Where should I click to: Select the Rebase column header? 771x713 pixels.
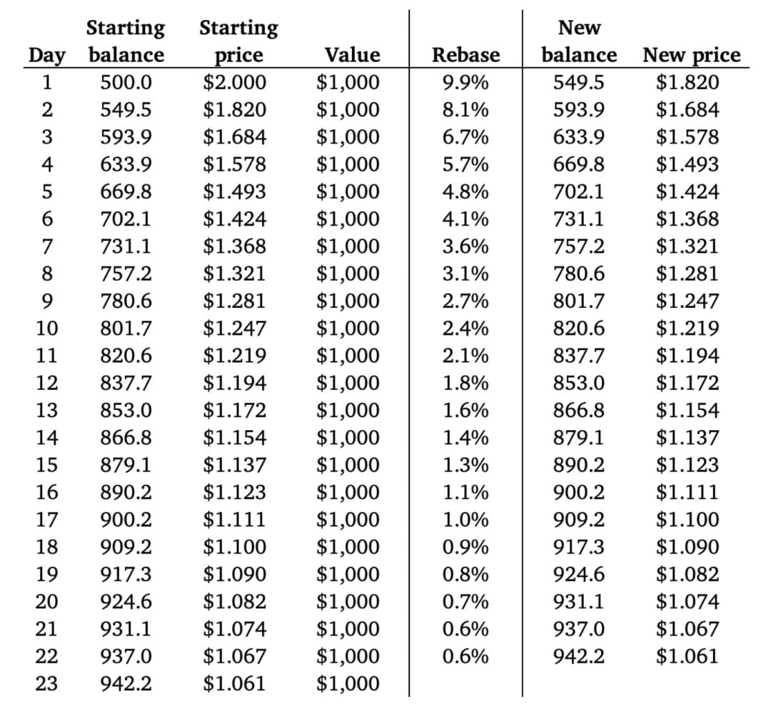point(465,54)
